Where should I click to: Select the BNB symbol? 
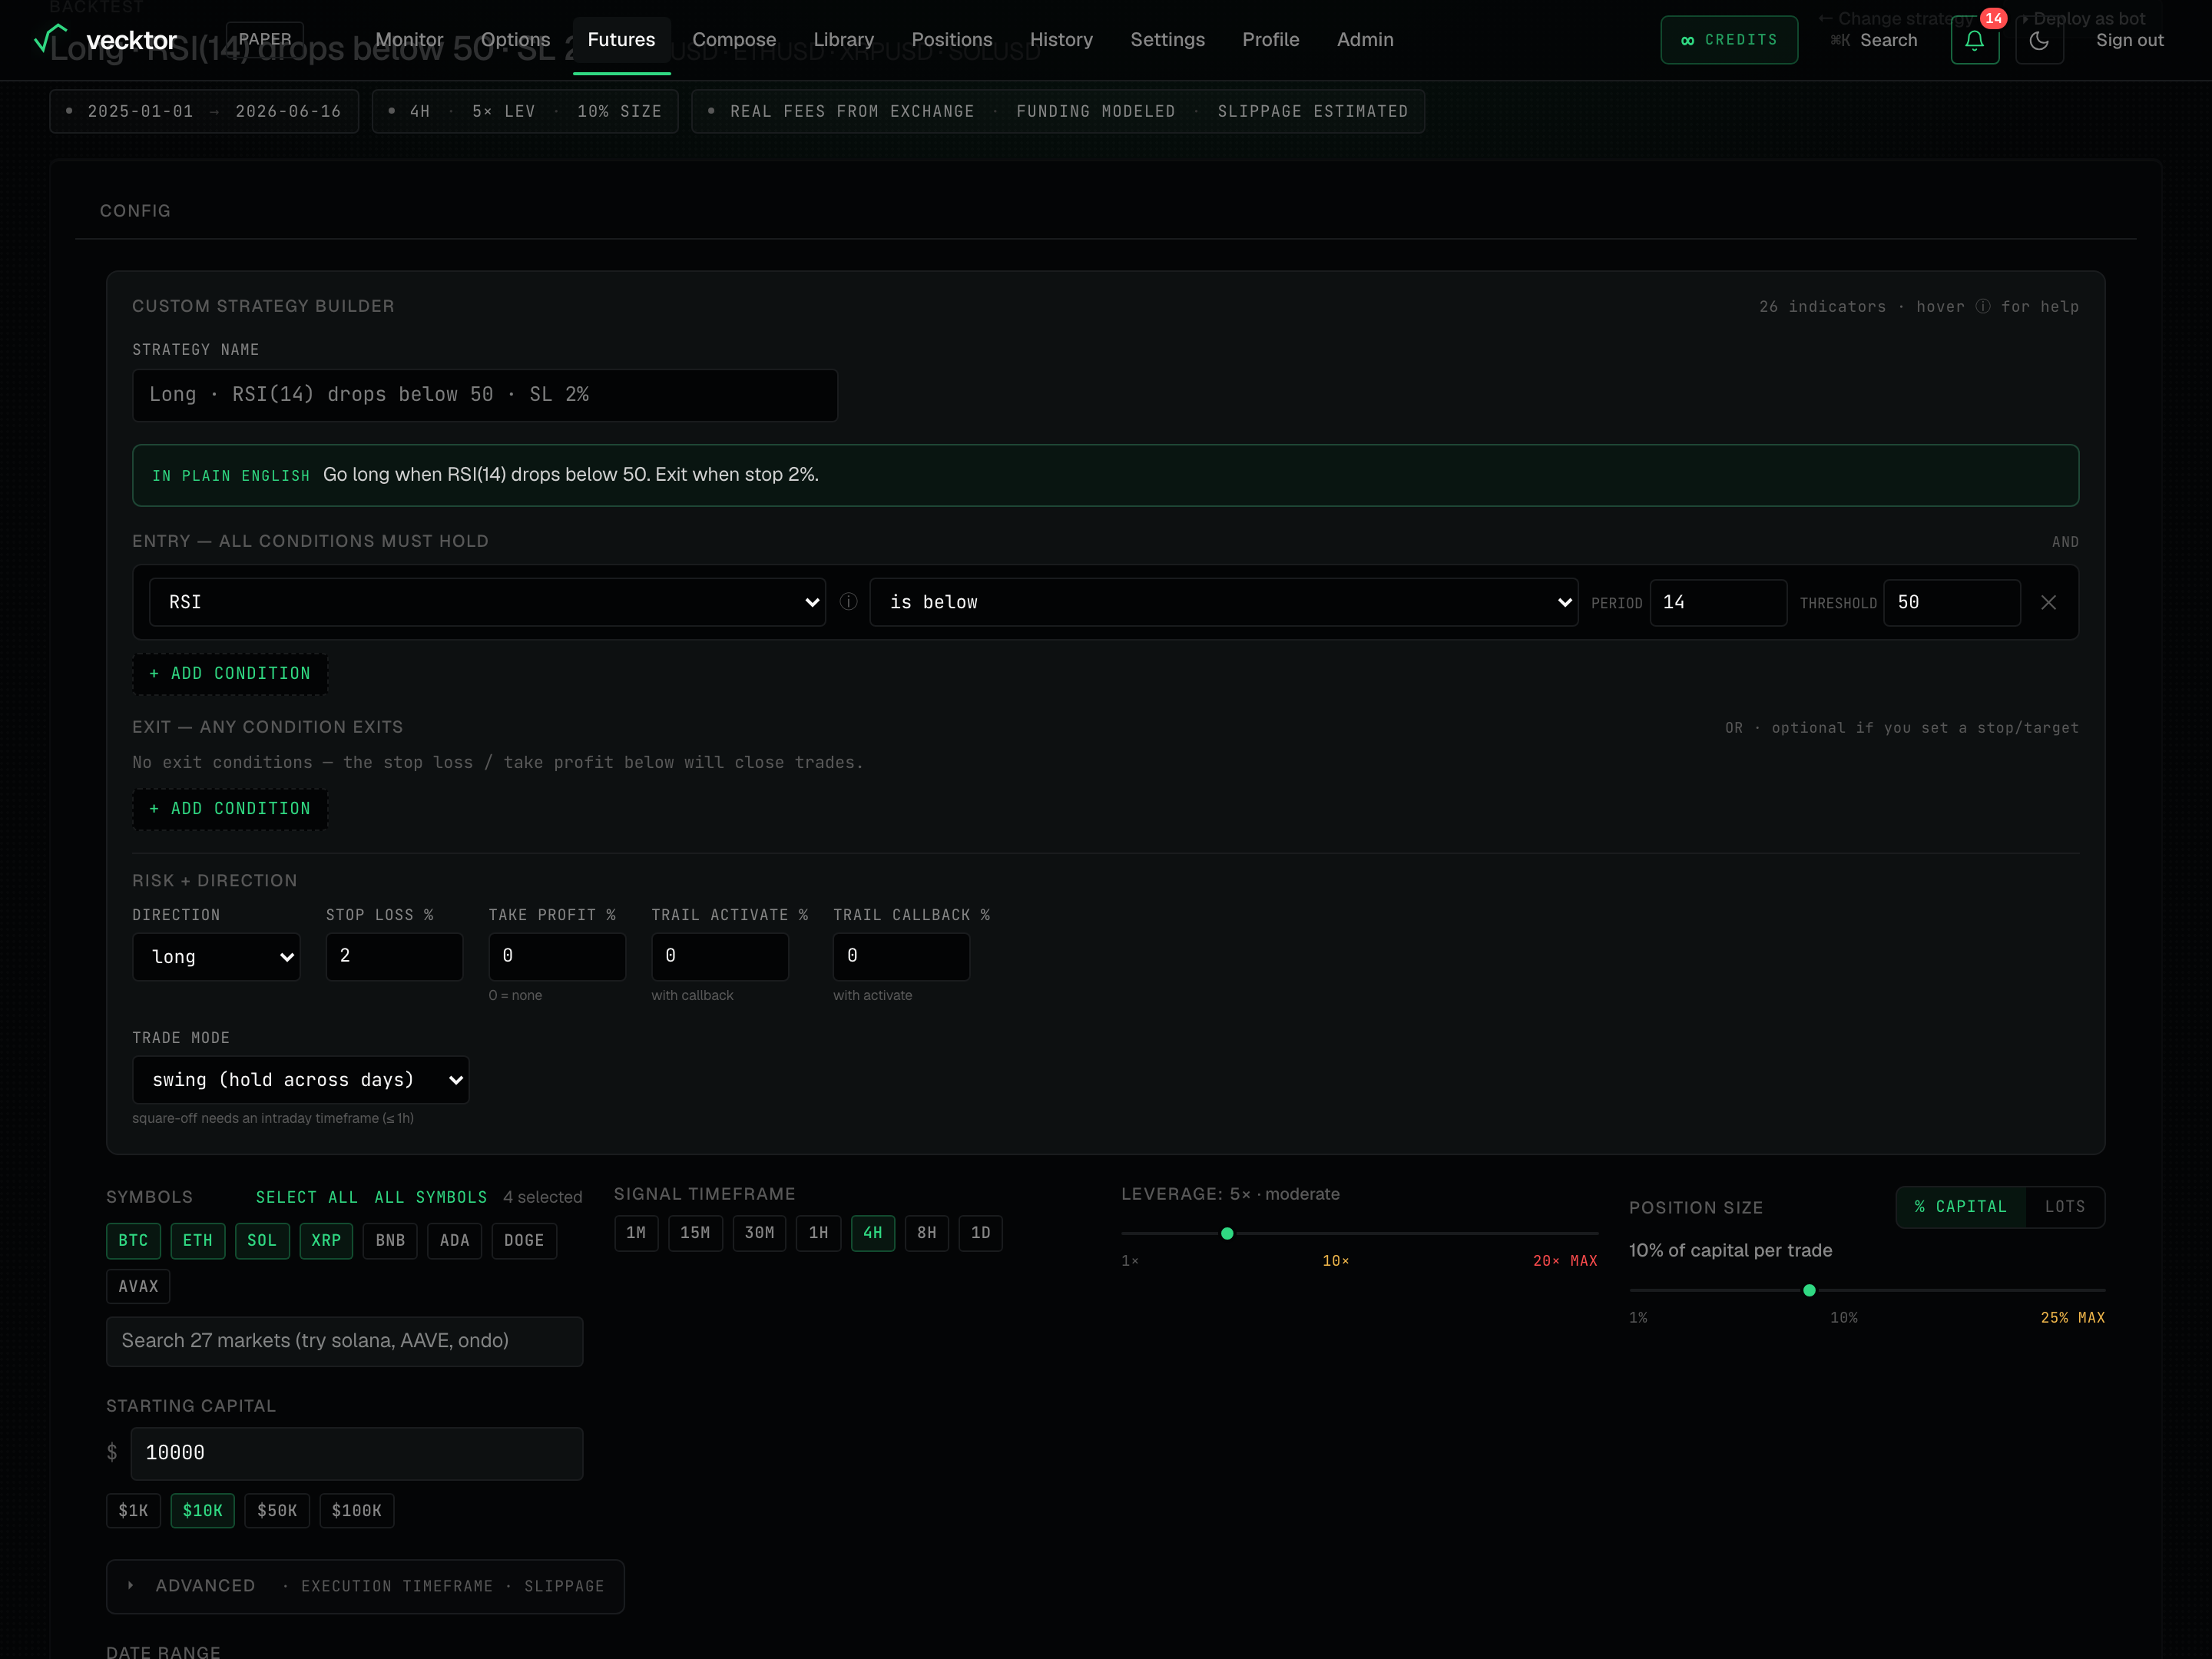(x=390, y=1240)
